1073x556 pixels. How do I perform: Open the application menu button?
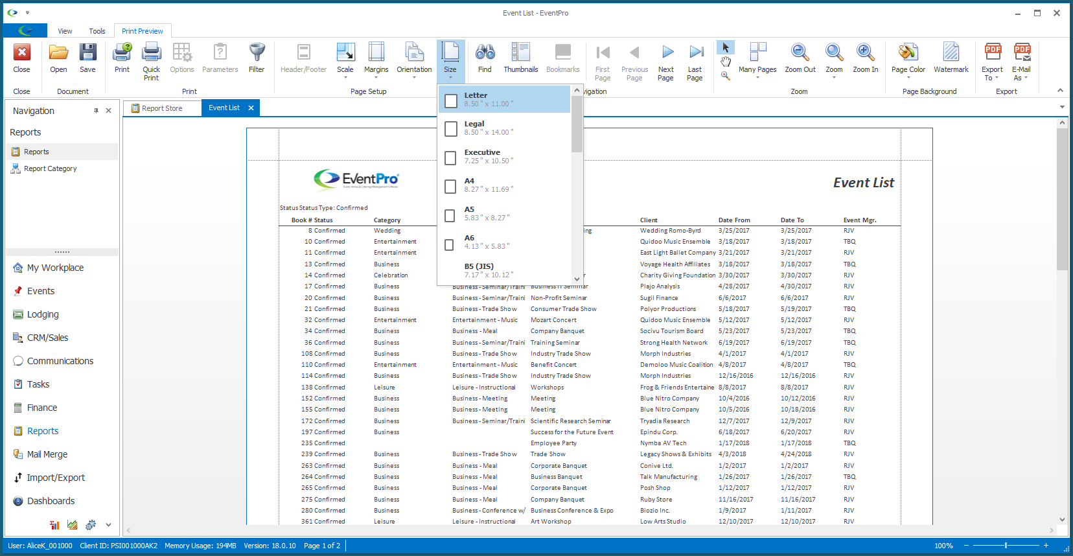tap(25, 30)
